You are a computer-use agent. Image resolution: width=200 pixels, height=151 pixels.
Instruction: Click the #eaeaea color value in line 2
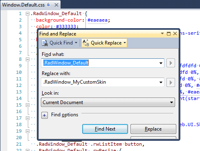(x=97, y=20)
